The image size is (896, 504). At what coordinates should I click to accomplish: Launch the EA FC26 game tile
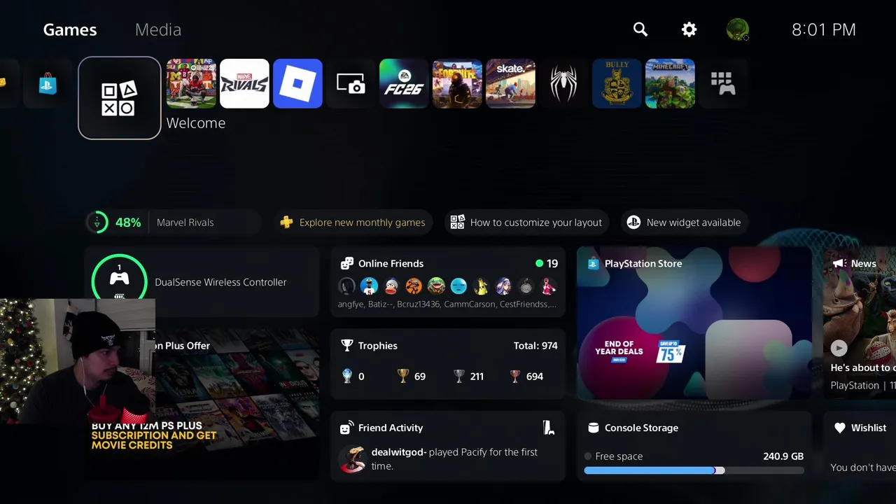(x=404, y=83)
